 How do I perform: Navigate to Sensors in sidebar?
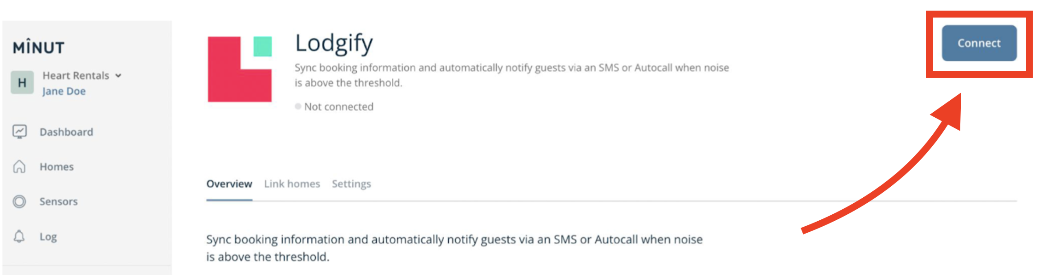tap(58, 201)
